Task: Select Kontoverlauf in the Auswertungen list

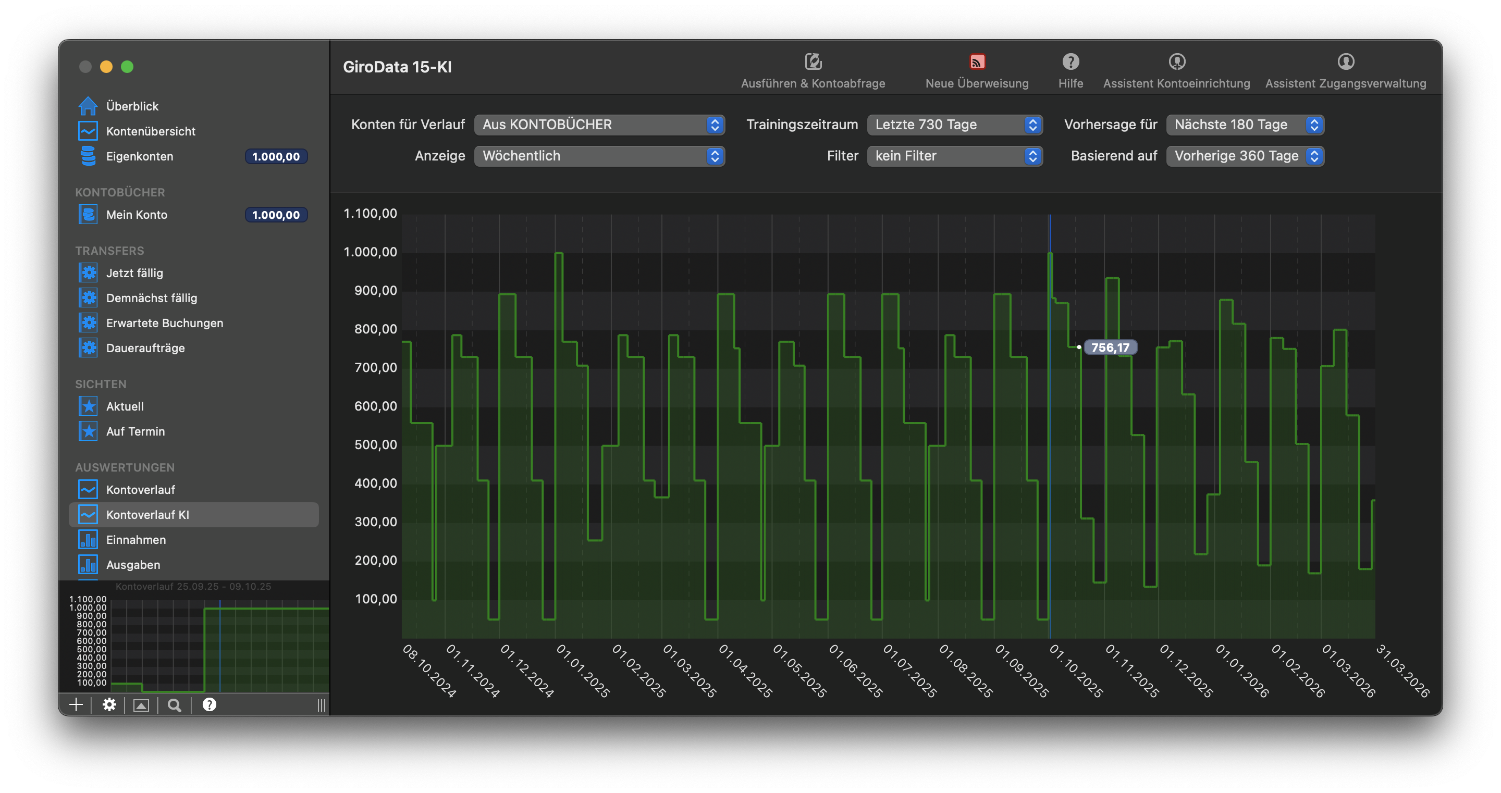Action: coord(140,490)
